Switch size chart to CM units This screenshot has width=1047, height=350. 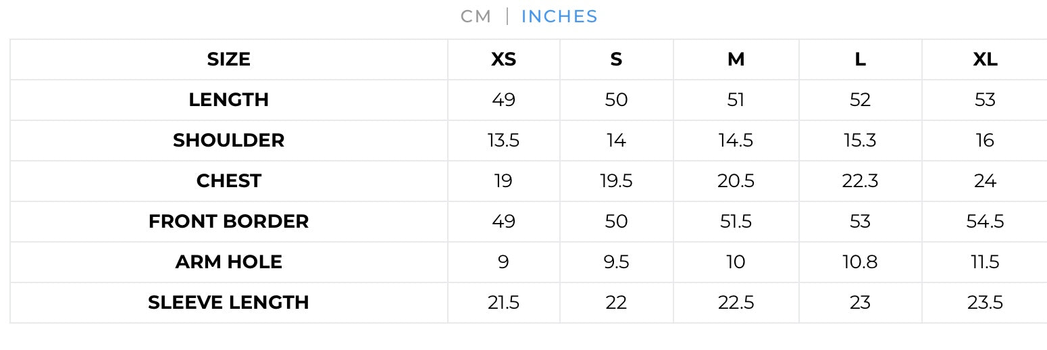click(476, 16)
